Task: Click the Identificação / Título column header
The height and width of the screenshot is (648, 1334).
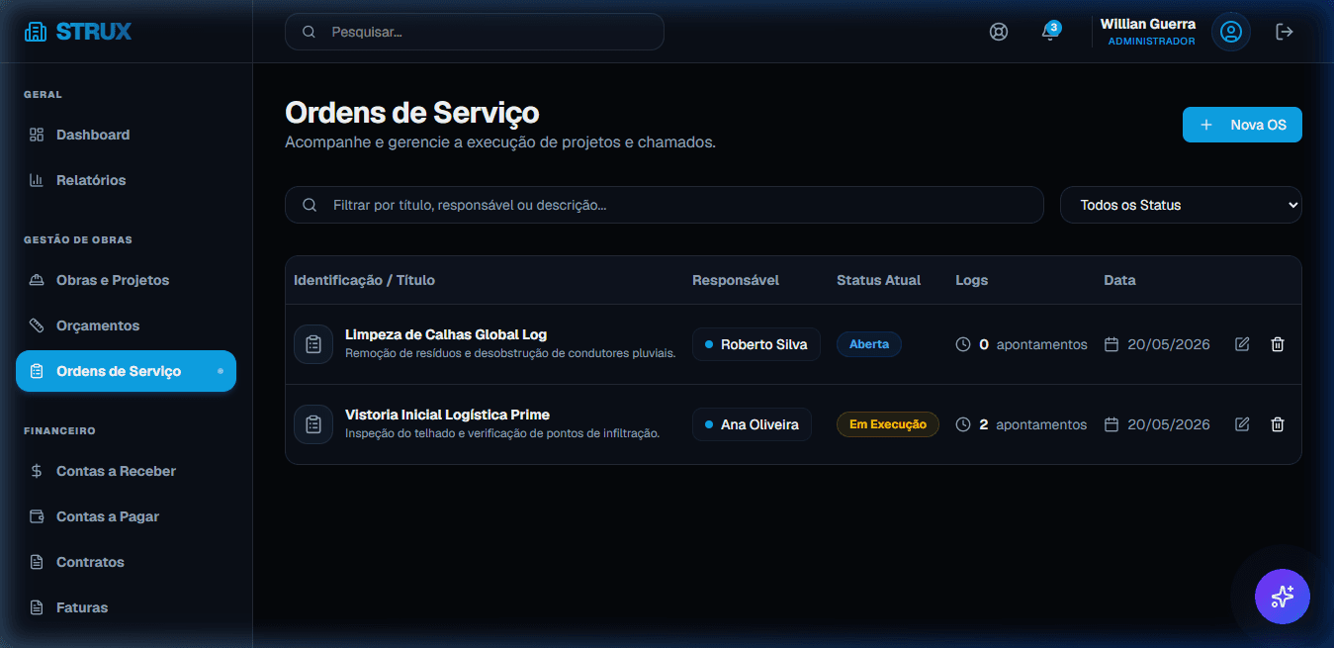Action: (x=364, y=280)
